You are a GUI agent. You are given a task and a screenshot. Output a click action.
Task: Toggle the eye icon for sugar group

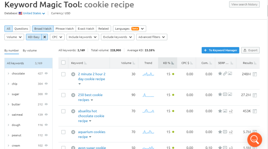click(46, 94)
